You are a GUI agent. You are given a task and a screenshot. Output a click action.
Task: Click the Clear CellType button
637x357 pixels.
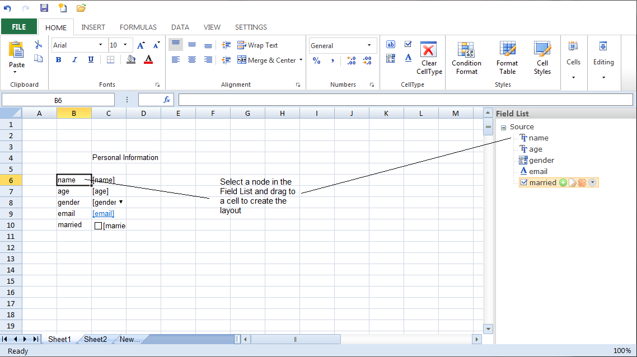point(429,59)
